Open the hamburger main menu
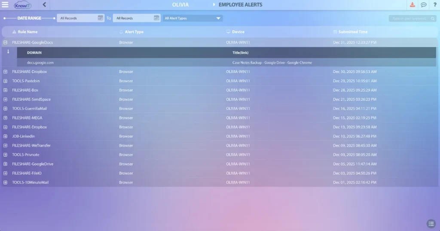 tap(5, 4)
